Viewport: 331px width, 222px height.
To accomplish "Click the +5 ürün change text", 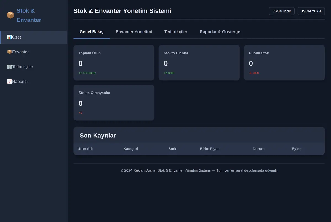I will pyautogui.click(x=169, y=73).
